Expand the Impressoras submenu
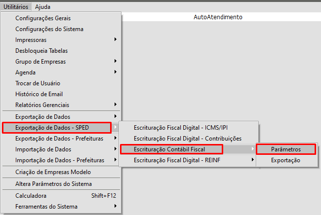Viewport: 321px width, 215px height. (61, 40)
